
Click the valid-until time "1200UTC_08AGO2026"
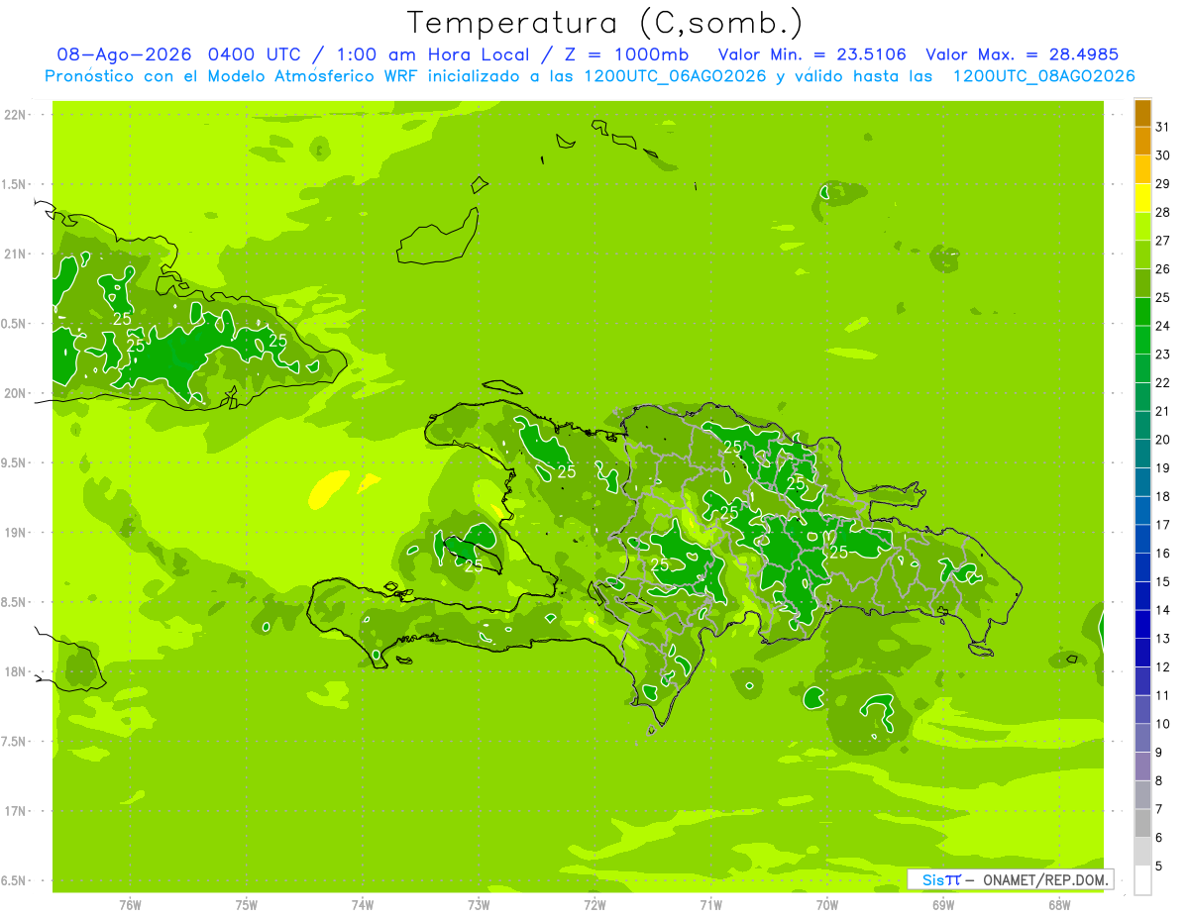pyautogui.click(x=1043, y=76)
